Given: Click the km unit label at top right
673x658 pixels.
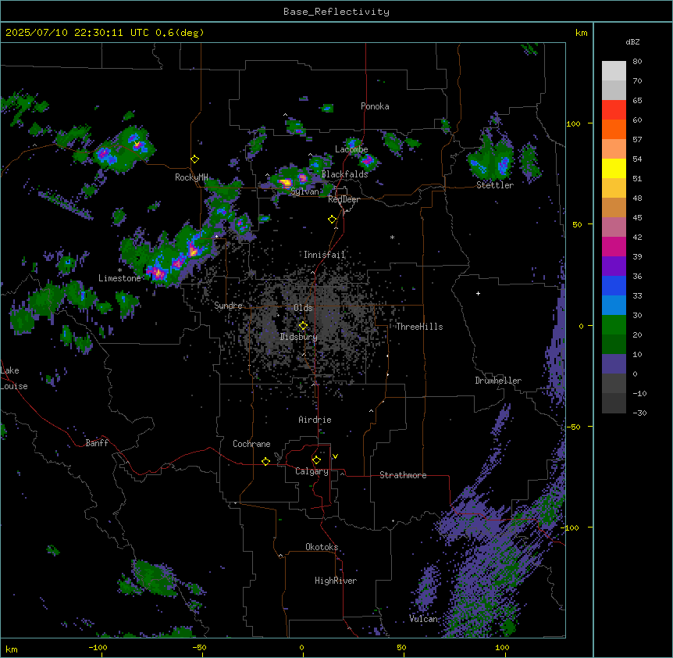Looking at the screenshot, I should coord(582,33).
